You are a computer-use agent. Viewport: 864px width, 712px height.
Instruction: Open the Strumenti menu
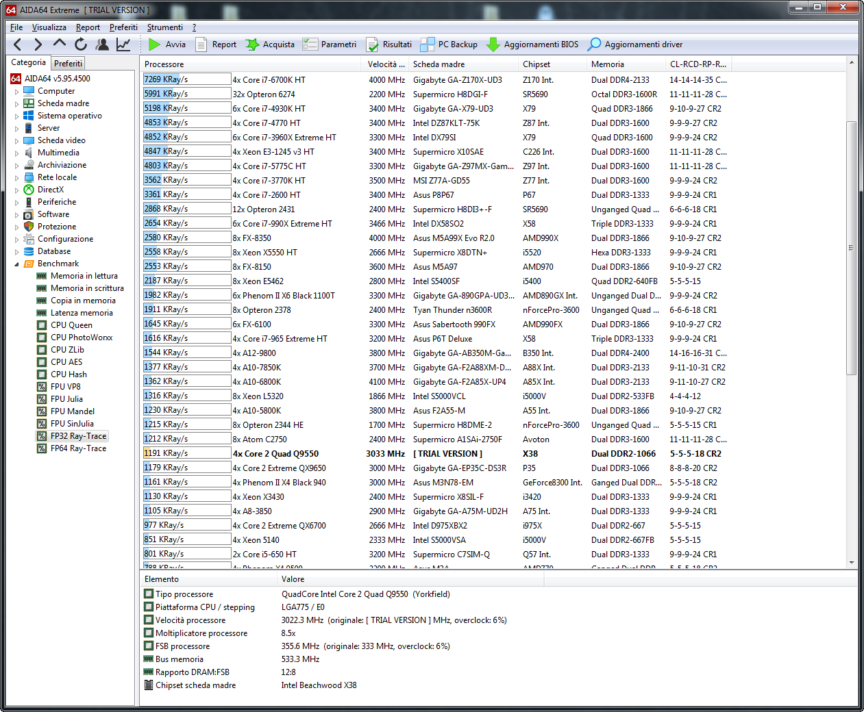tap(164, 27)
